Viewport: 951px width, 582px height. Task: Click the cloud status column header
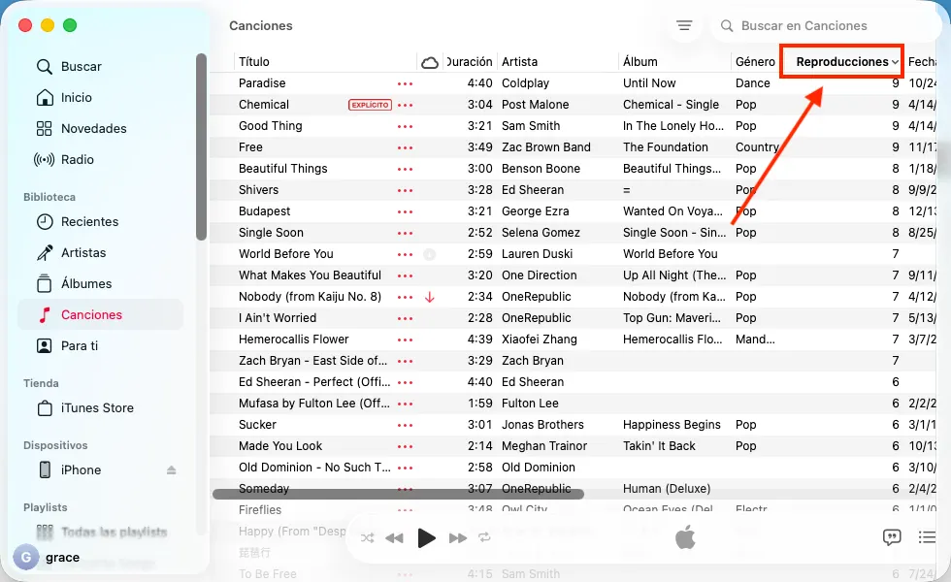coord(429,62)
